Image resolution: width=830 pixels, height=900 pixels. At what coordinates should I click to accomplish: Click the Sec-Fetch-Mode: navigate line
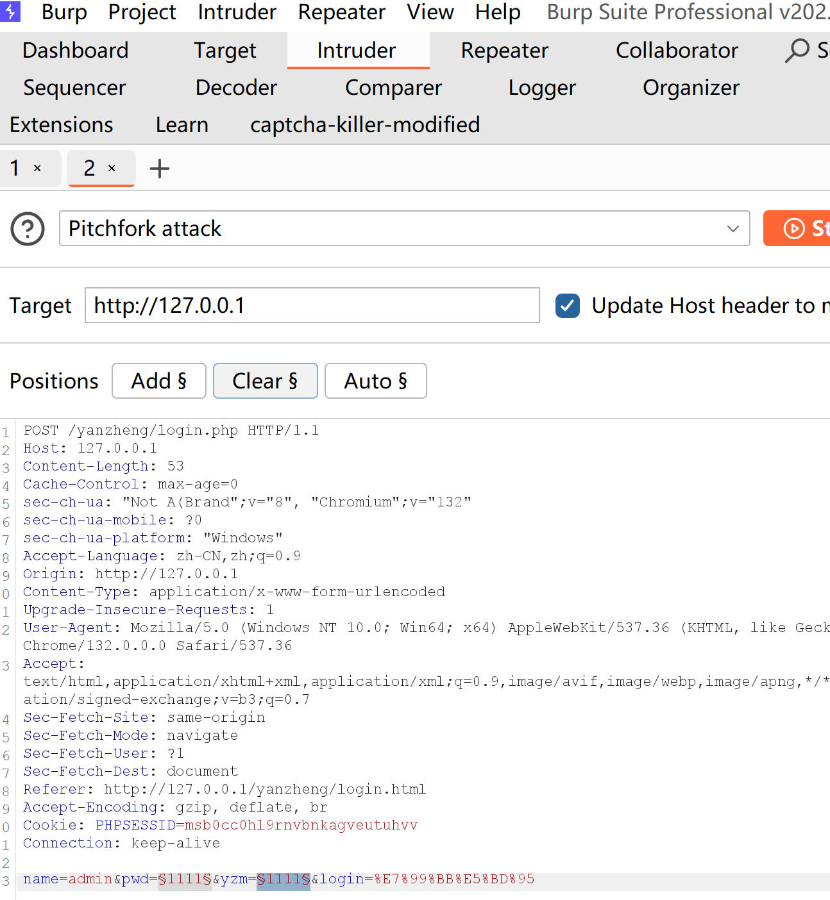coord(131,735)
